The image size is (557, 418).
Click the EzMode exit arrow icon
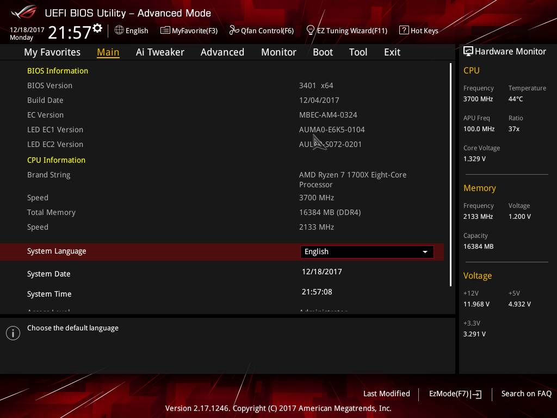[x=476, y=394]
